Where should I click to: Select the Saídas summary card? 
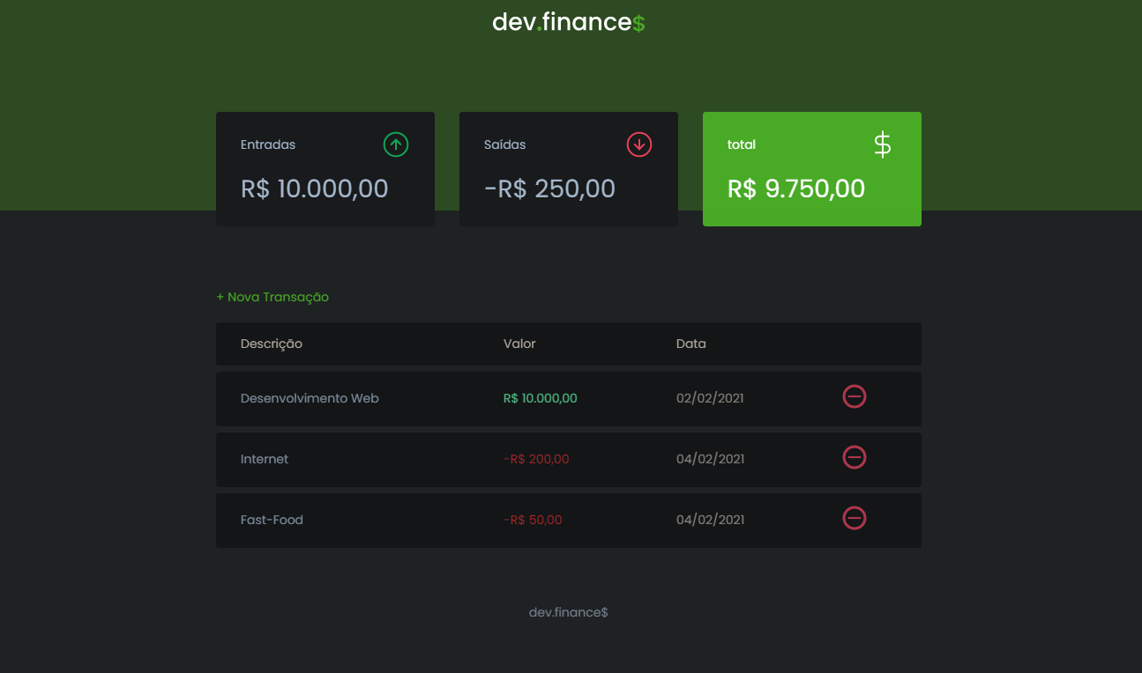pos(568,168)
